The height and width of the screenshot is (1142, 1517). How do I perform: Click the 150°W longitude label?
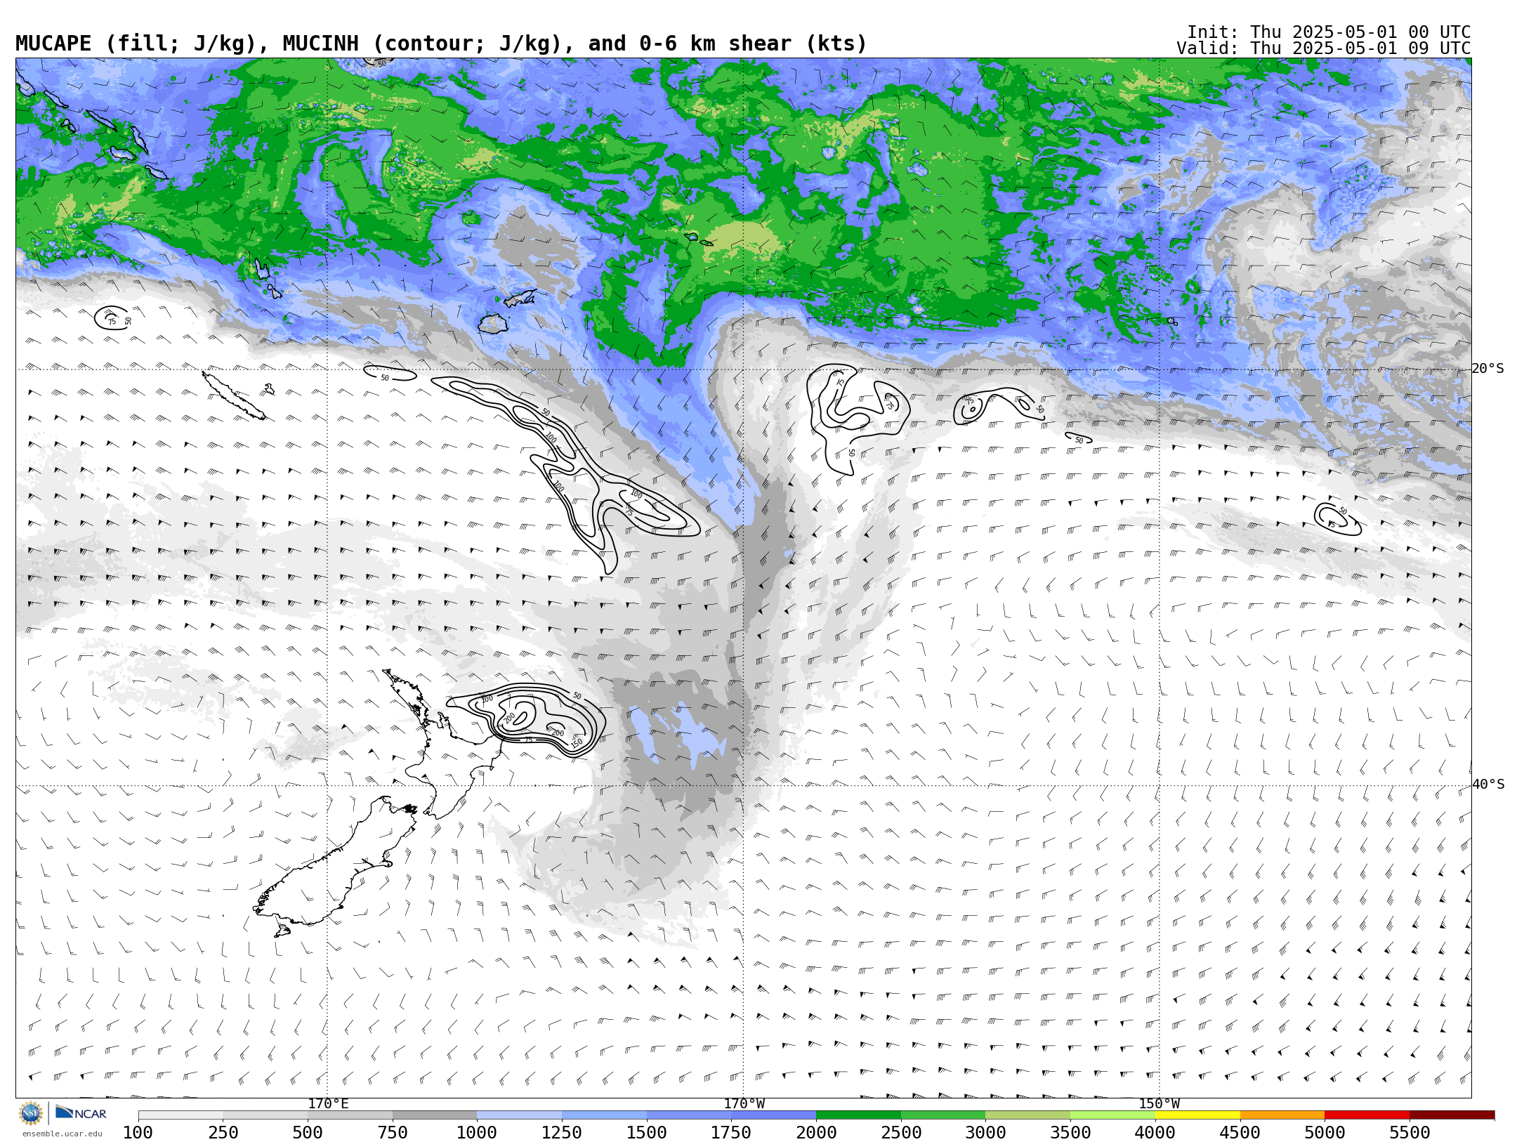(1160, 1103)
